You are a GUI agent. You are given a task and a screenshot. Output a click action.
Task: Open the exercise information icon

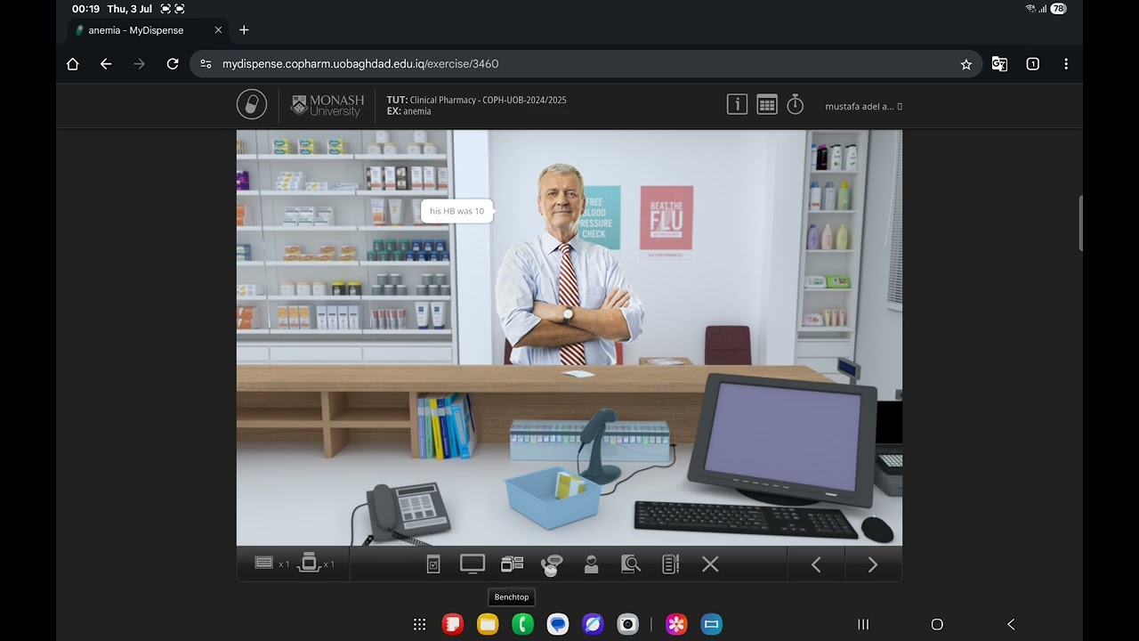pos(737,105)
